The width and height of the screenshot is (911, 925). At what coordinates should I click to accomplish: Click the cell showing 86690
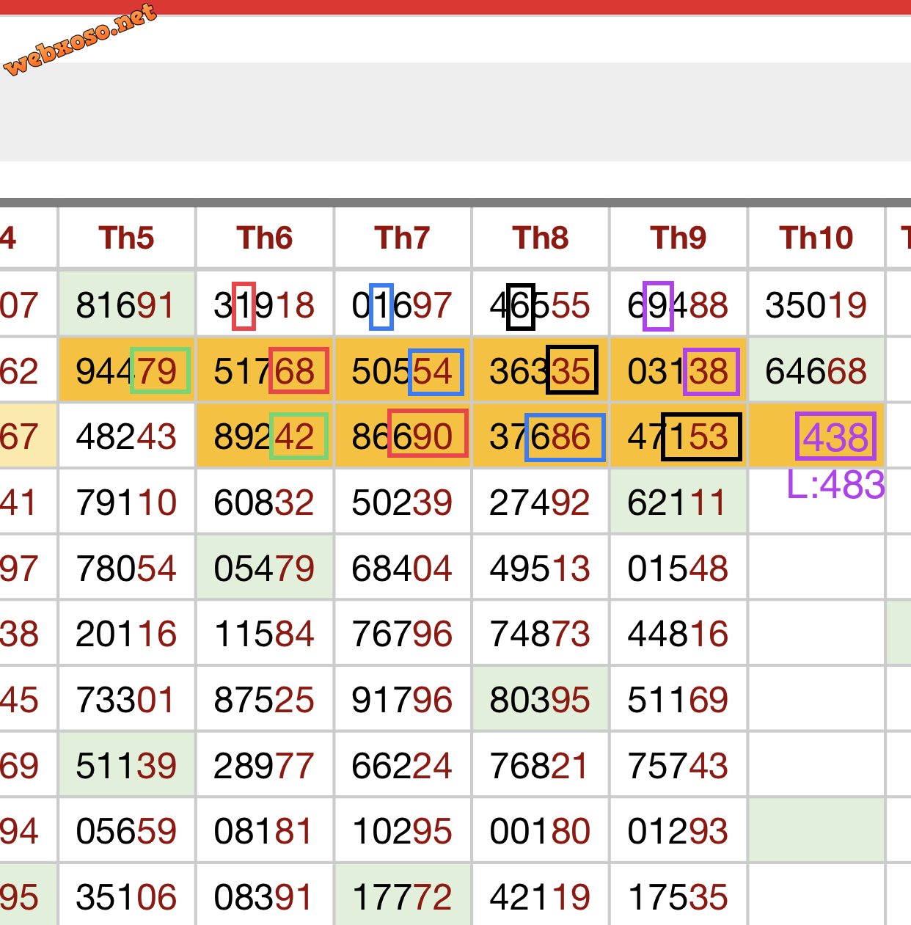tap(403, 436)
